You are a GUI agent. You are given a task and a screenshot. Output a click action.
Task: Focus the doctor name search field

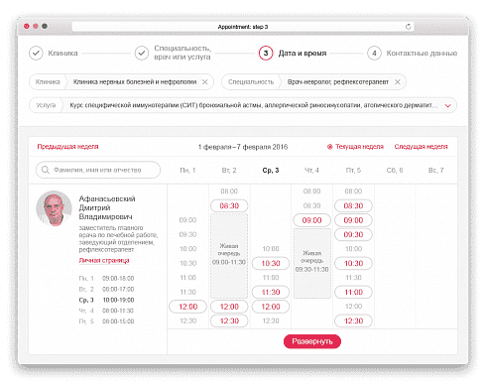tap(98, 170)
